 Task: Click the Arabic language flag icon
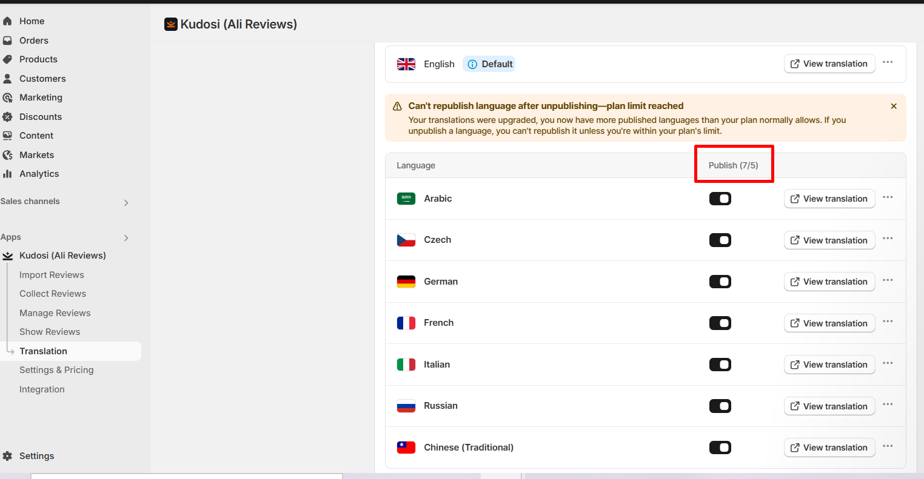pyautogui.click(x=406, y=199)
